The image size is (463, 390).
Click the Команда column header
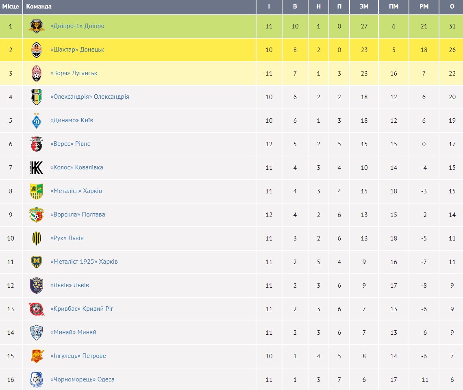click(x=39, y=6)
